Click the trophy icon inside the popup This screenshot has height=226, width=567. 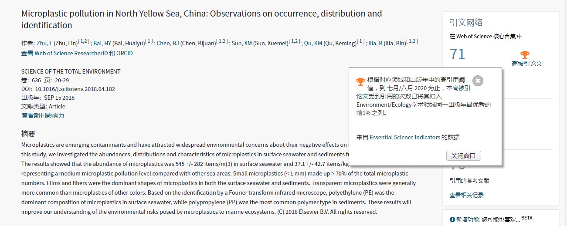click(x=360, y=81)
